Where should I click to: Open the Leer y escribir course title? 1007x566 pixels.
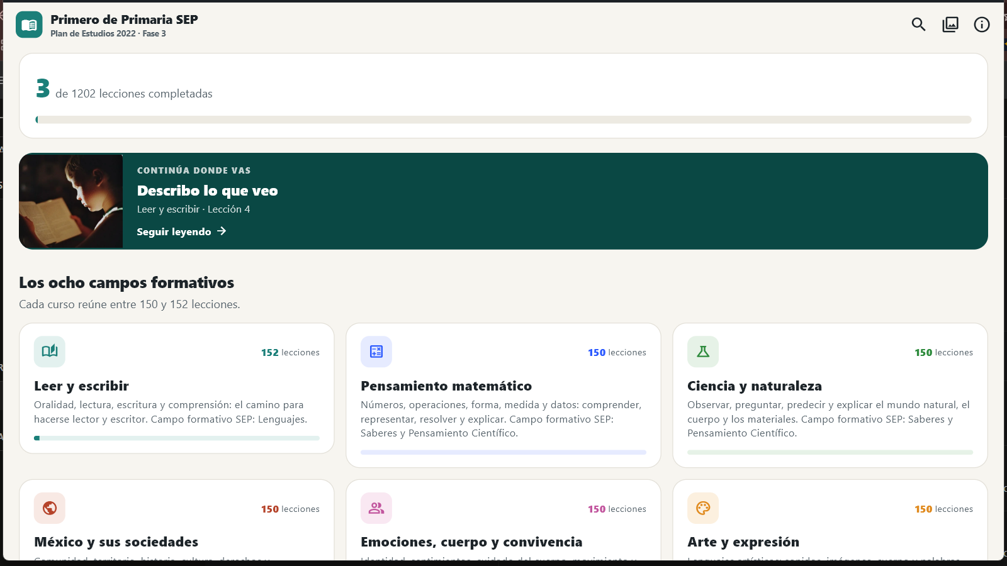click(x=81, y=386)
